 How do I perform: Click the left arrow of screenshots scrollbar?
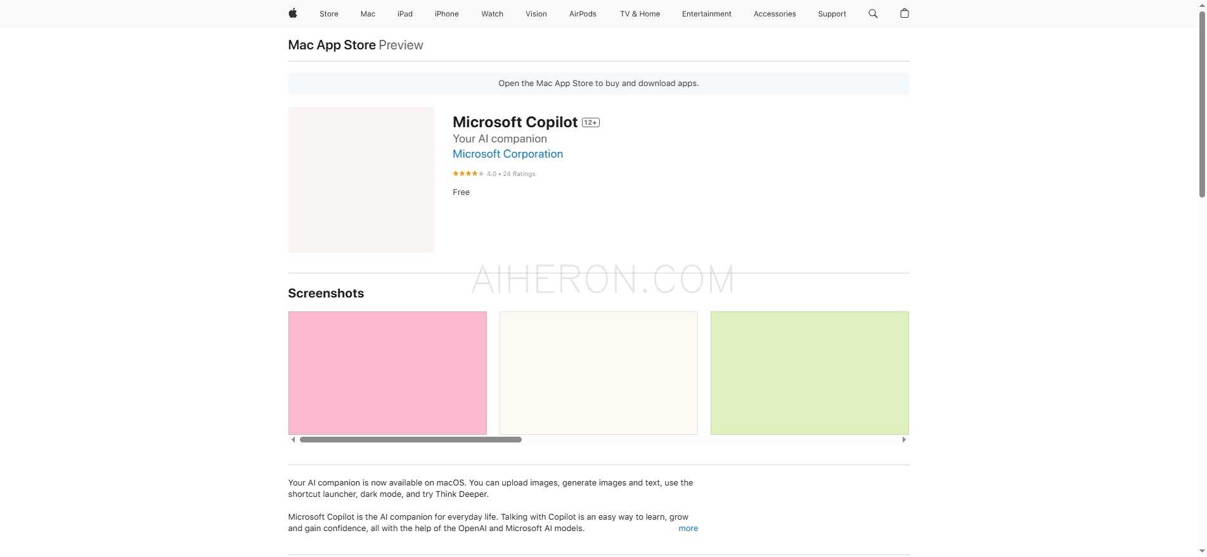293,439
